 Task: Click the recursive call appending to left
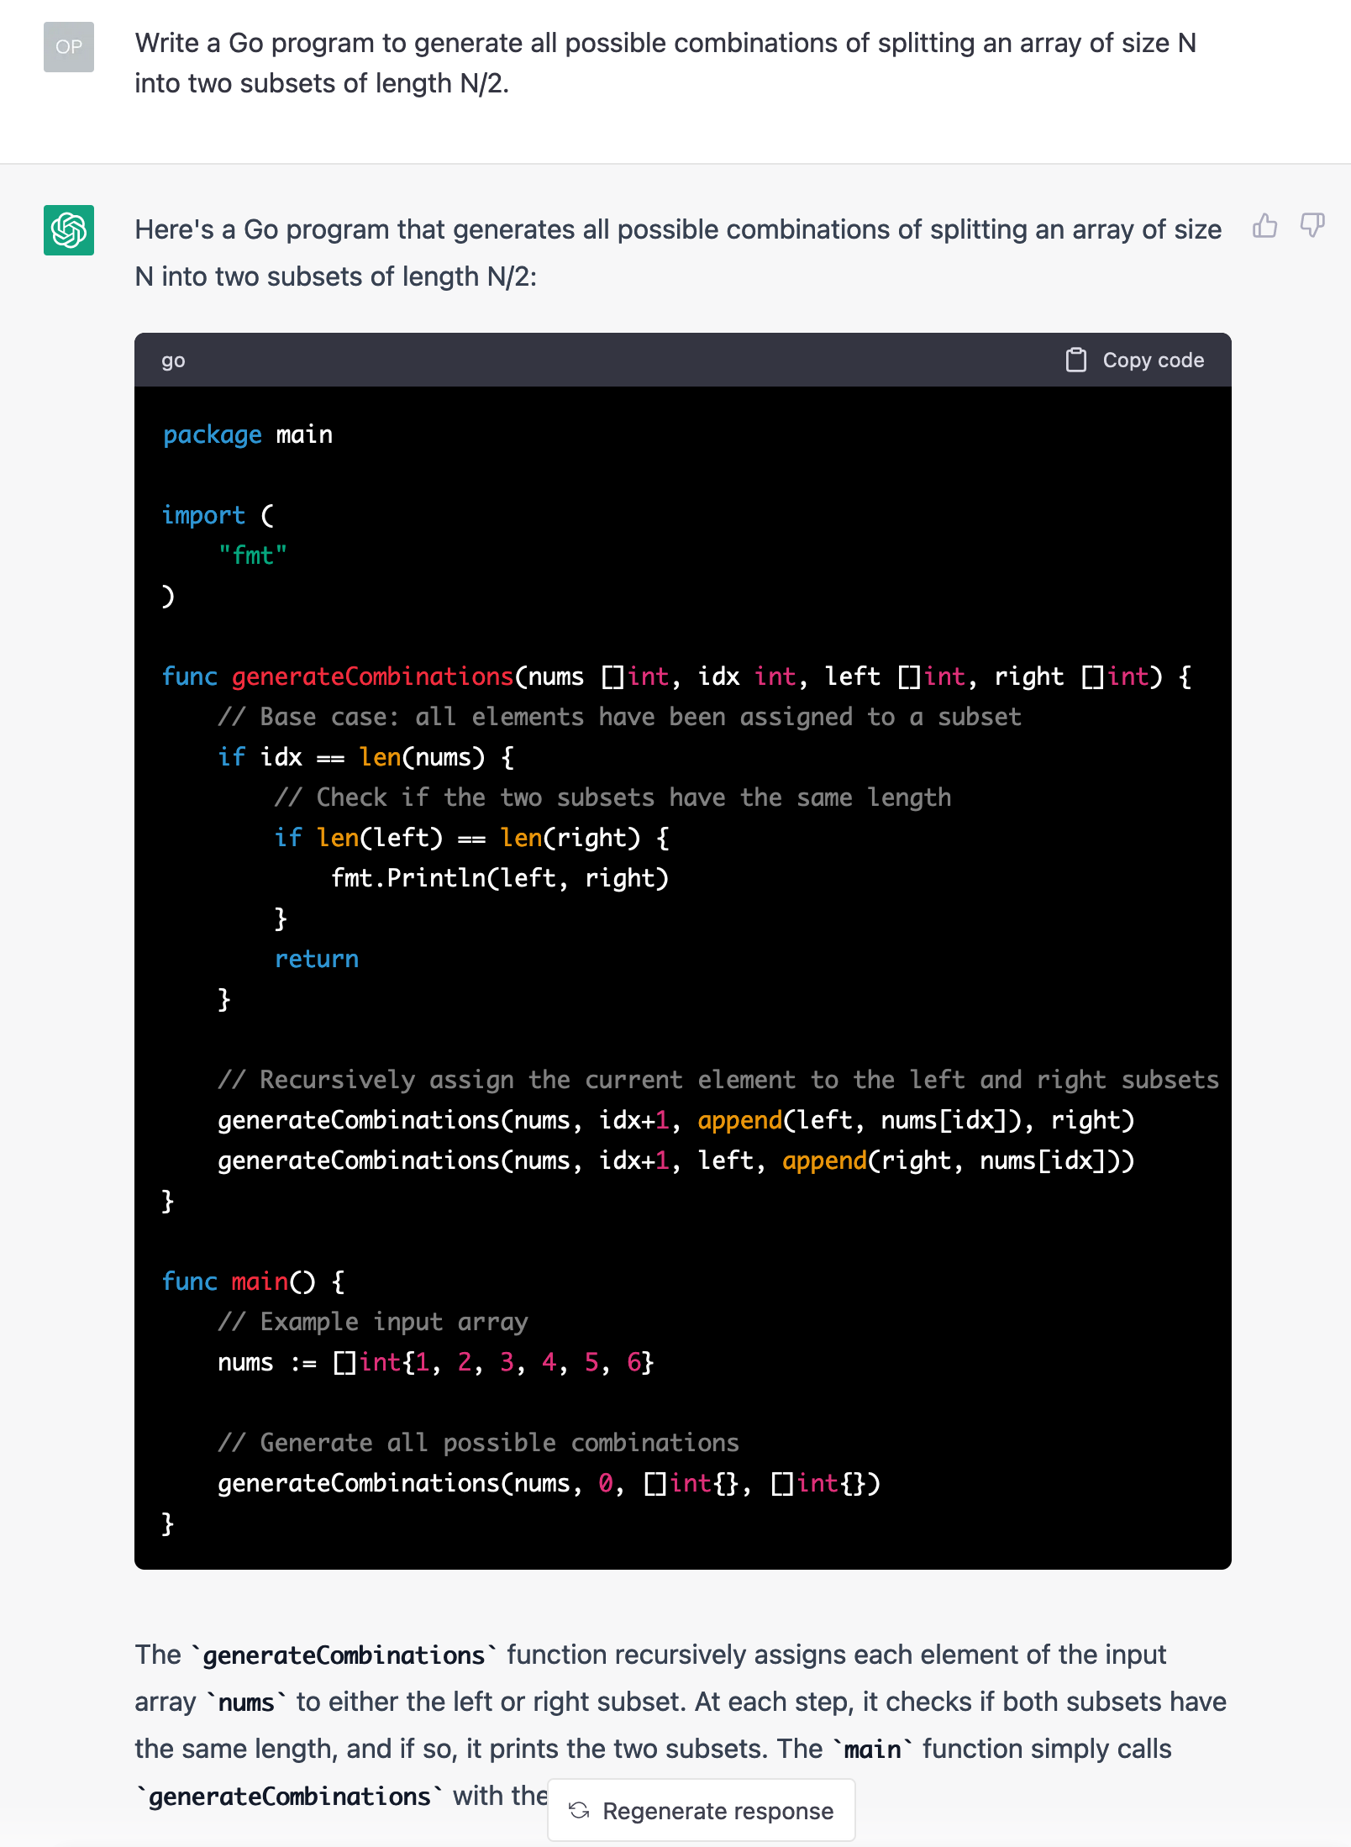pyautogui.click(x=676, y=1120)
